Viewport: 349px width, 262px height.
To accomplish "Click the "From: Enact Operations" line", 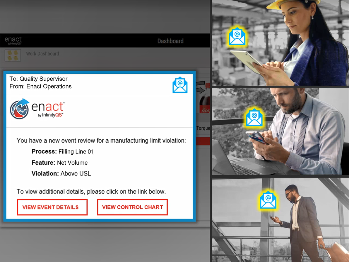I will tap(40, 87).
